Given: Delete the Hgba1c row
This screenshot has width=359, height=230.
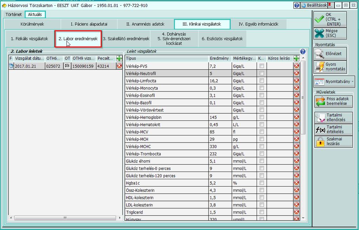Looking at the screenshot, I should point(297,183).
